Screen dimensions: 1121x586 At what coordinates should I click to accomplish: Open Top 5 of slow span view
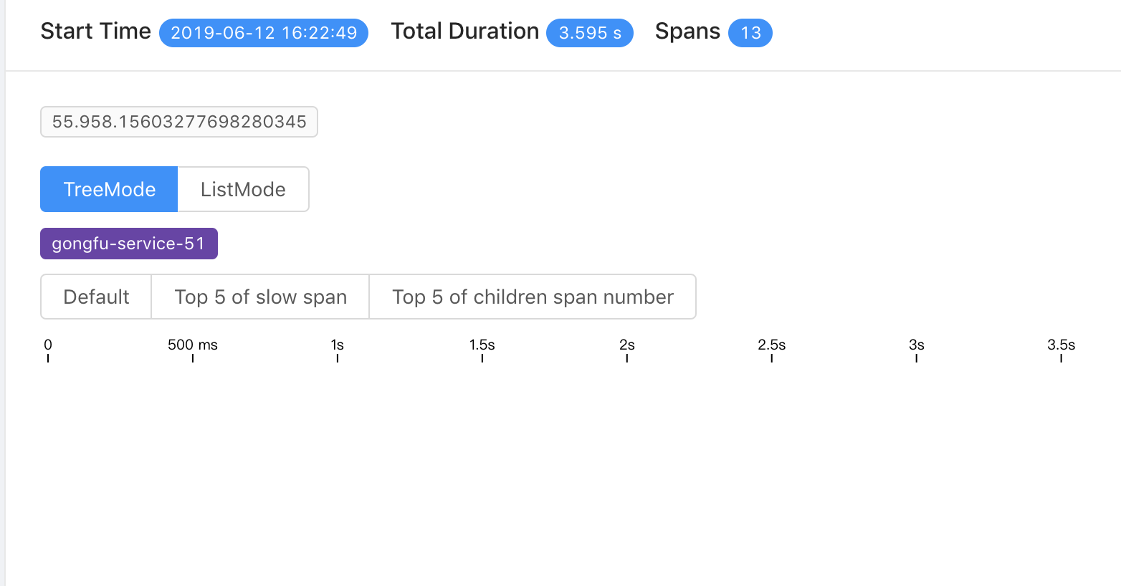coord(260,297)
